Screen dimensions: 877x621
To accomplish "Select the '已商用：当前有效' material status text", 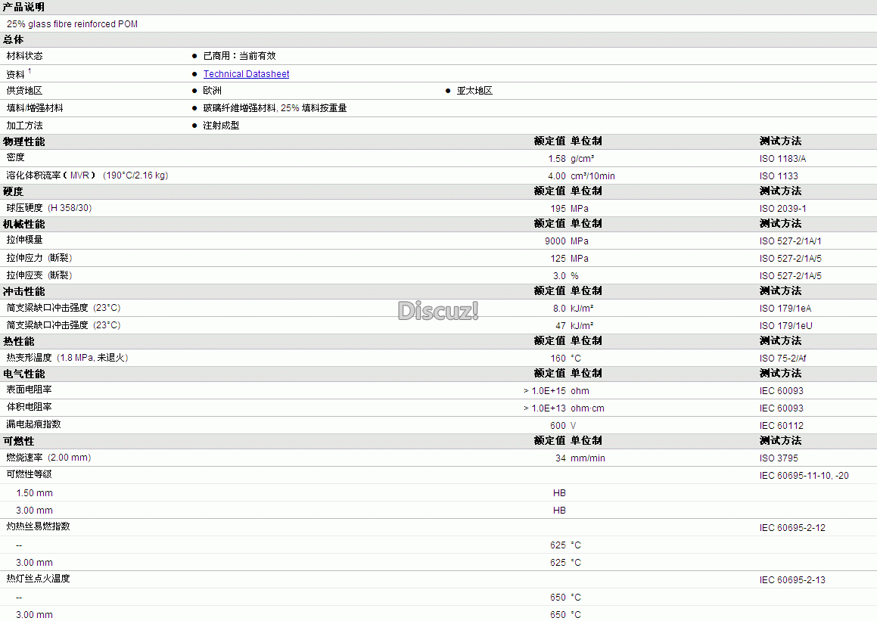I will click(239, 56).
